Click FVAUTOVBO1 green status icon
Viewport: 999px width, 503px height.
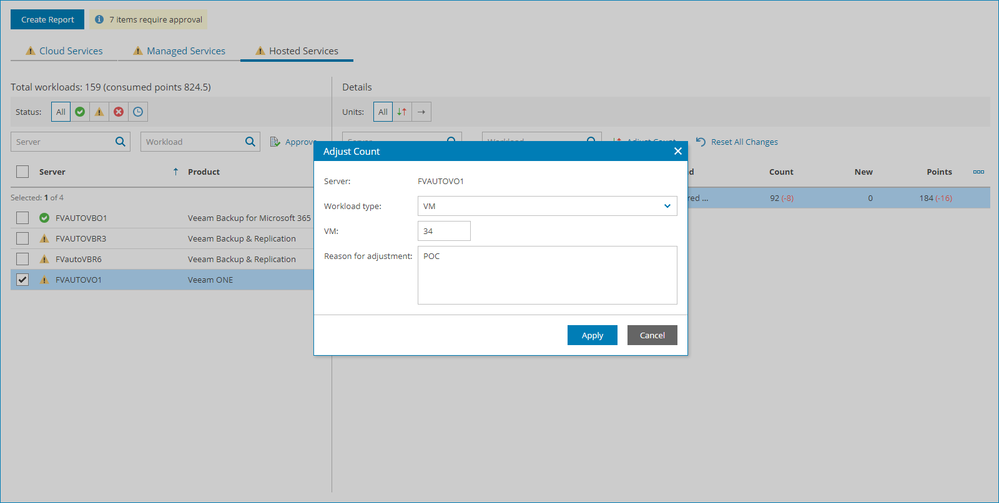44,218
